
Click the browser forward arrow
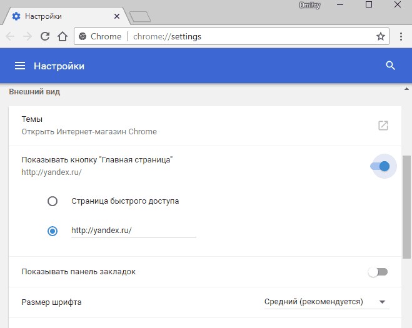(28, 36)
